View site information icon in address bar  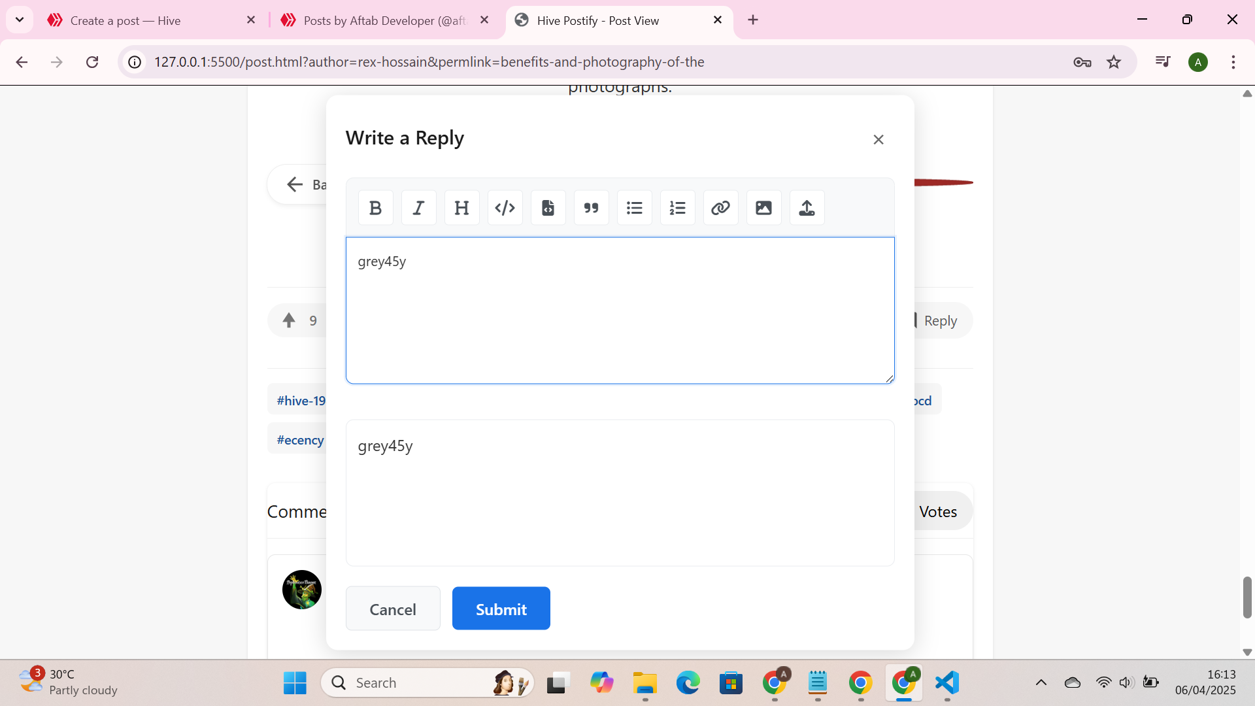coord(135,61)
